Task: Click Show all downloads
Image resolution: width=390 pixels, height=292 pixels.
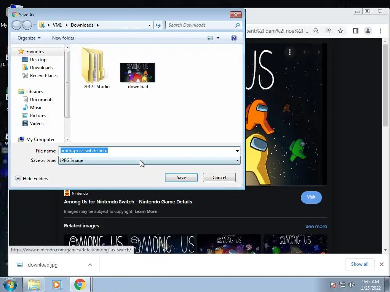Action: point(360,264)
